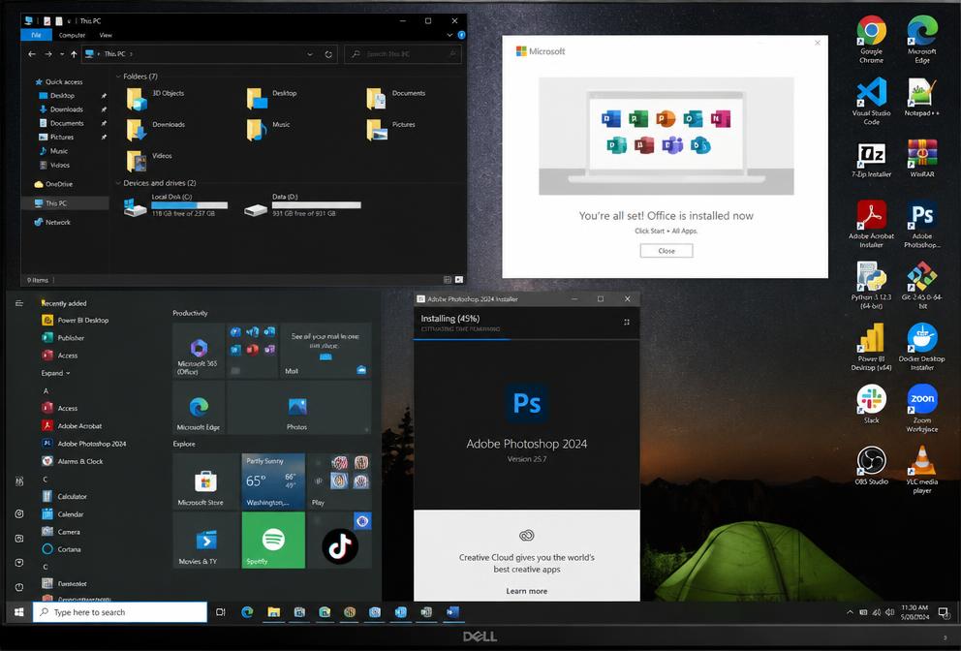Show hidden system tray icons
This screenshot has width=961, height=651.
tap(850, 612)
